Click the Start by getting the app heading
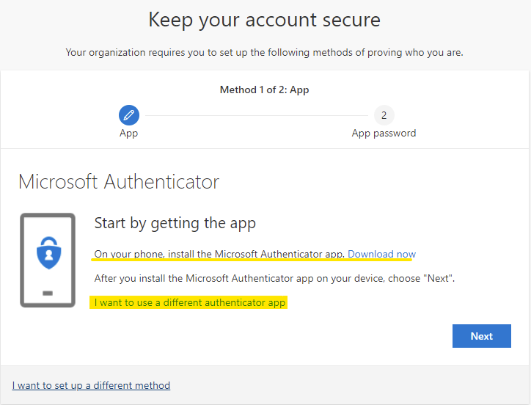 tap(175, 223)
